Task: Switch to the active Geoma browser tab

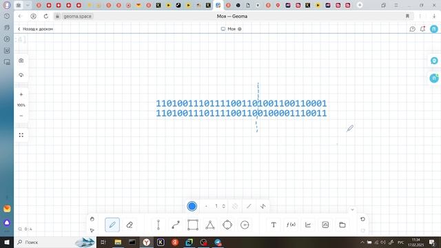Action: [x=218, y=5]
